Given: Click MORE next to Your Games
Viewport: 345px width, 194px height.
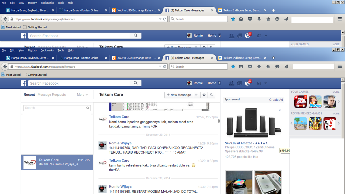Looking at the screenshot, I should tap(336, 92).
